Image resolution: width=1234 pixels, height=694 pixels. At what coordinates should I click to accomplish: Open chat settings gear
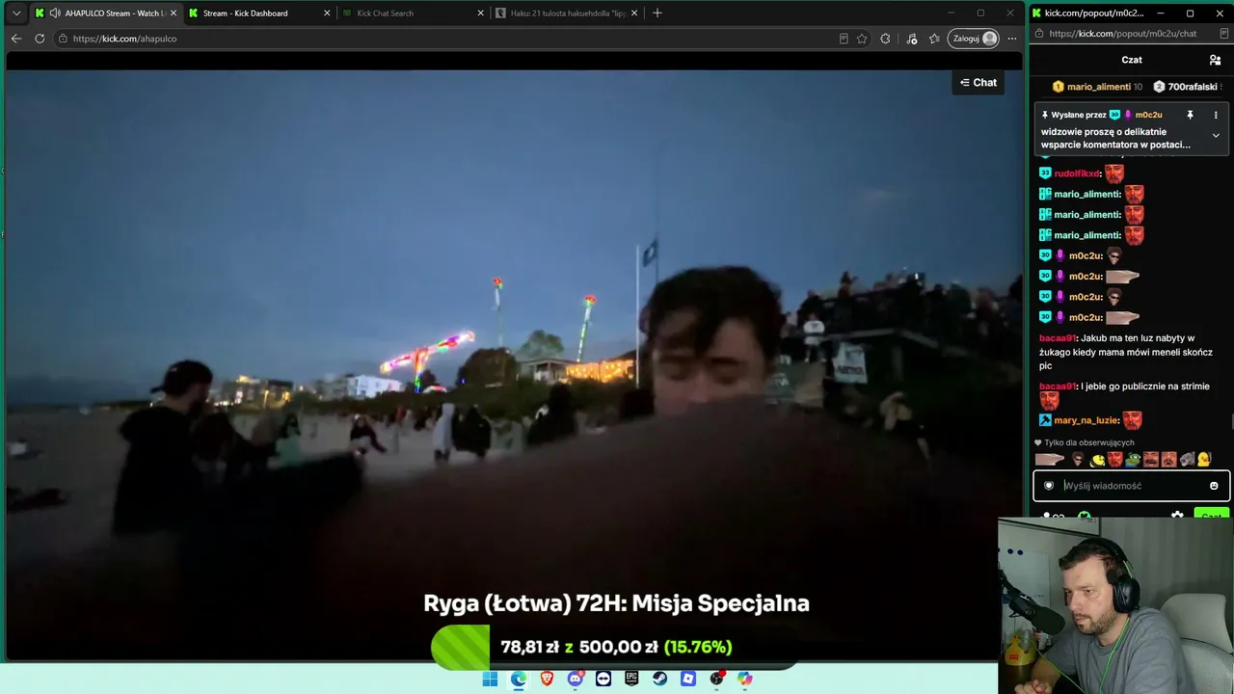(x=1177, y=516)
